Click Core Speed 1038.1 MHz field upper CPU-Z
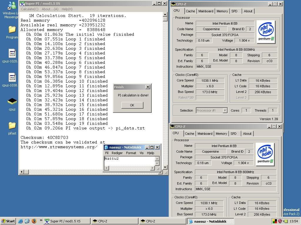Screen dimensions: 301x225 tap(210, 81)
